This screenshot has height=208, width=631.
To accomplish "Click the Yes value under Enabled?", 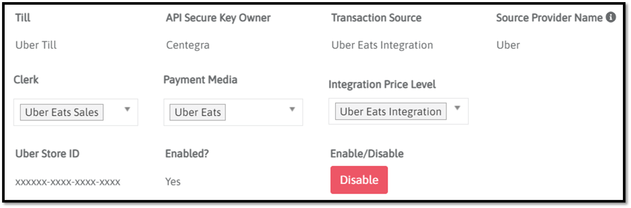I will click(x=173, y=182).
